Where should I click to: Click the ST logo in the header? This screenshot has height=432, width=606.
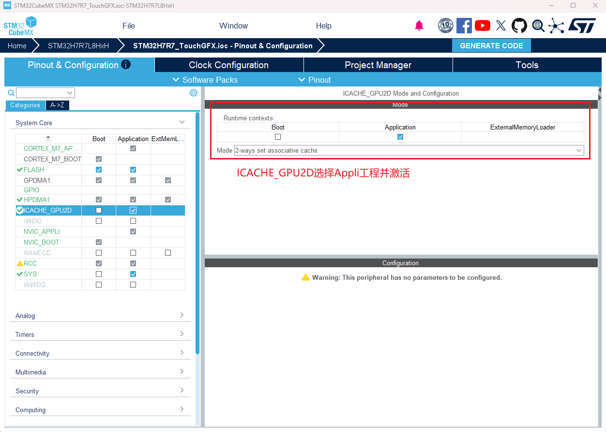click(x=582, y=26)
